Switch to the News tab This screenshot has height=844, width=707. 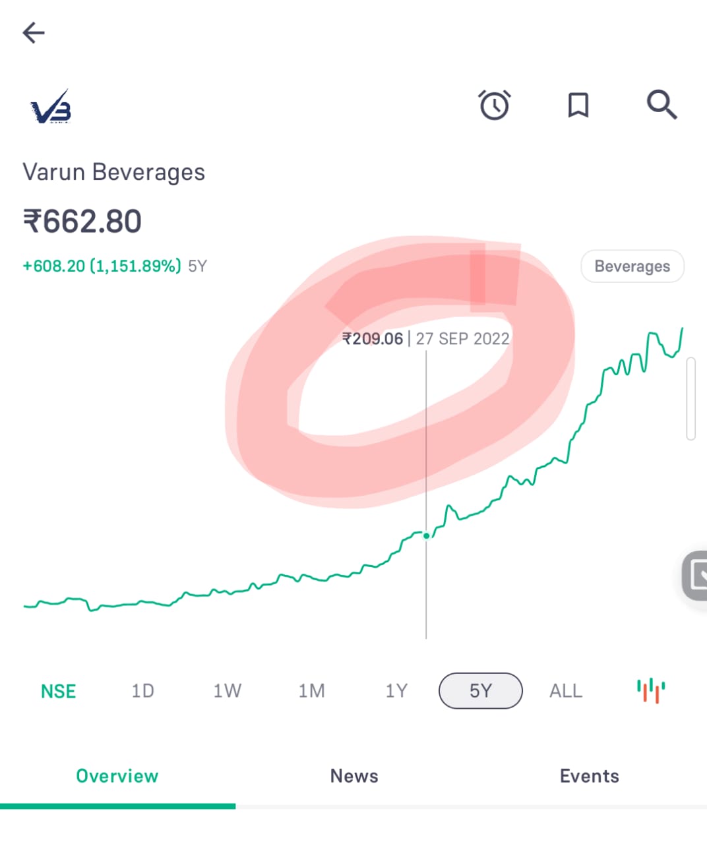(354, 776)
